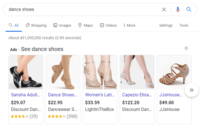
Task: Open the 'Sansha Adult...' product link
Action: [26, 95]
